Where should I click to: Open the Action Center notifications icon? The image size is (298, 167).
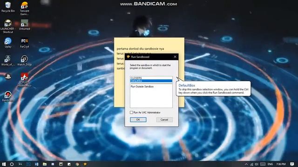(x=292, y=164)
